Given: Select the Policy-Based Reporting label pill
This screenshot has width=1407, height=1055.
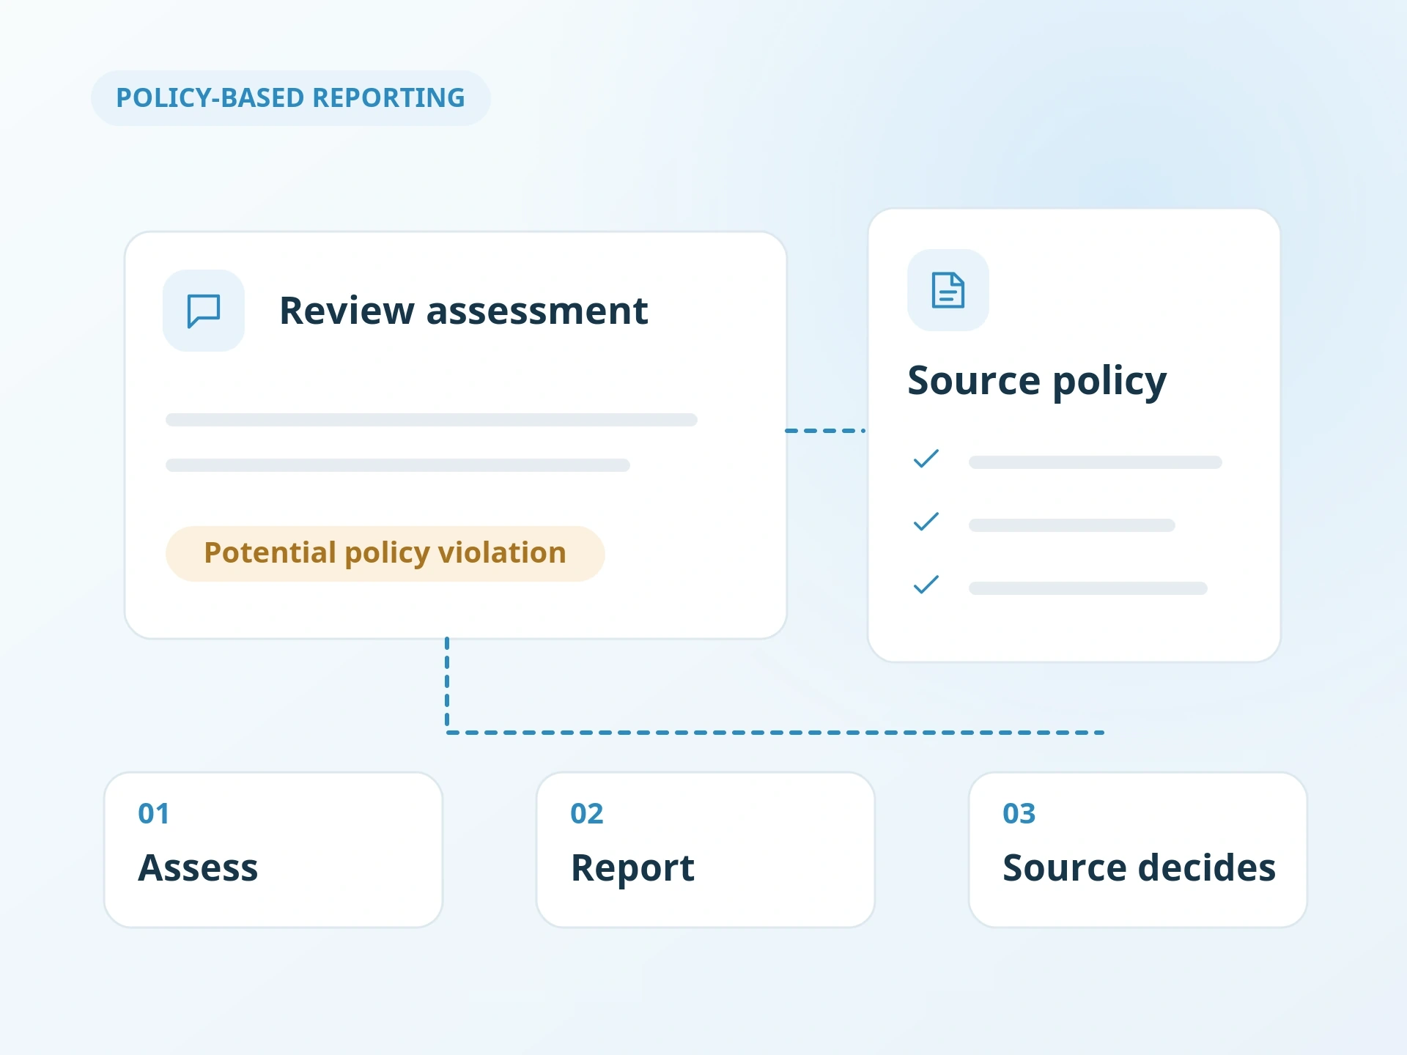Looking at the screenshot, I should 291,98.
